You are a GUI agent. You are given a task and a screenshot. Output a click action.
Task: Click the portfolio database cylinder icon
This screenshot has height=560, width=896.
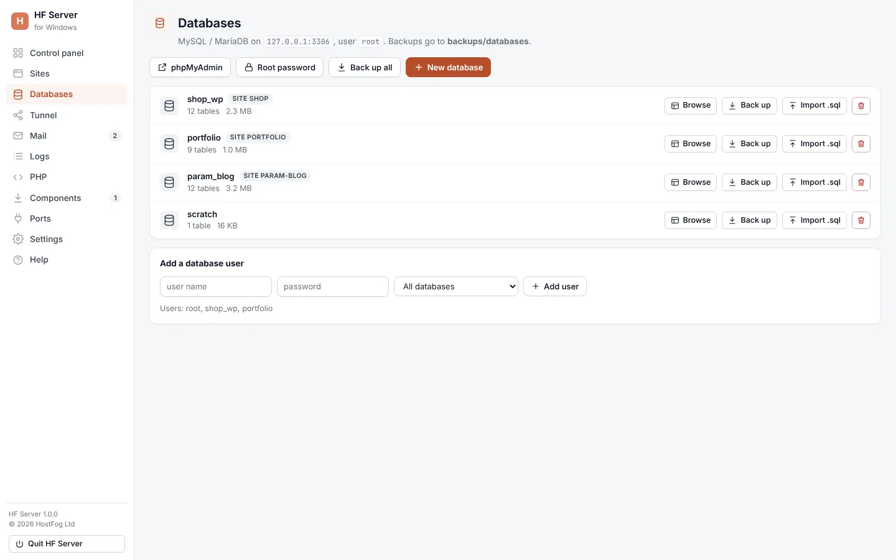[x=169, y=144]
